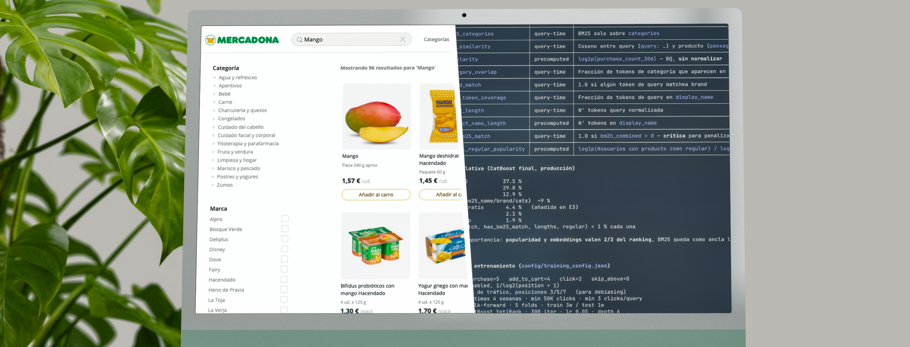
Task: Expand the Postres y yogures category
Action: pos(237,177)
